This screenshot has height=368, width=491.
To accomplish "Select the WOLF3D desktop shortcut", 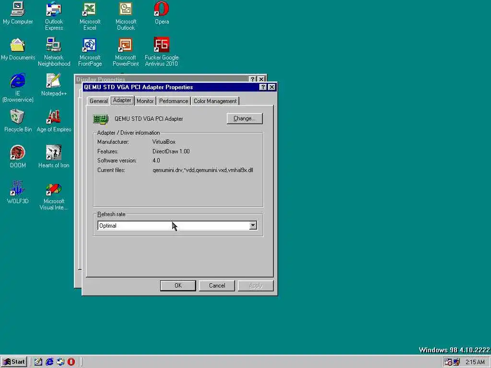I will coord(18,193).
